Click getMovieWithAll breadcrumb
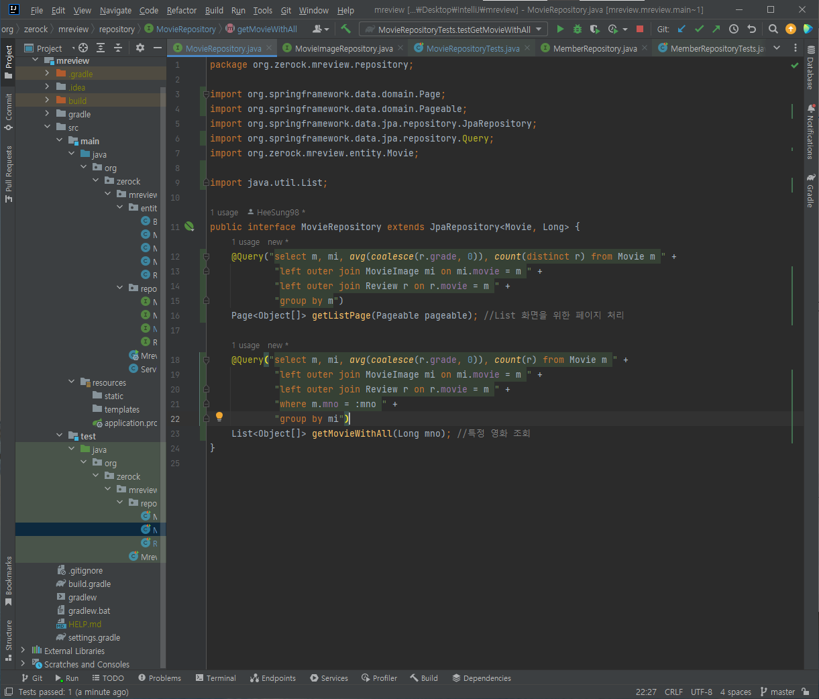This screenshot has width=819, height=699. click(262, 29)
